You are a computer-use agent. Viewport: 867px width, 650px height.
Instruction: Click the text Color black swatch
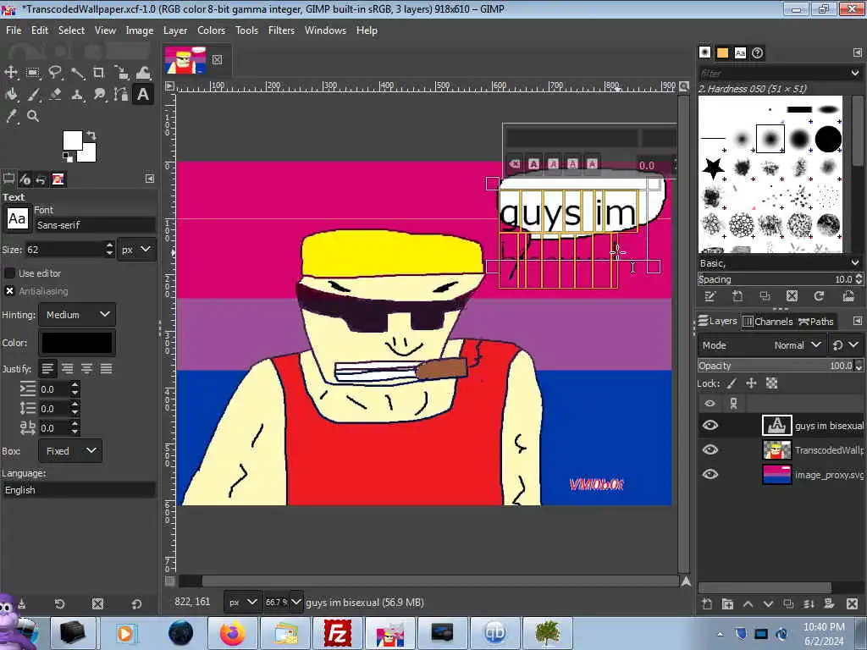pos(77,343)
